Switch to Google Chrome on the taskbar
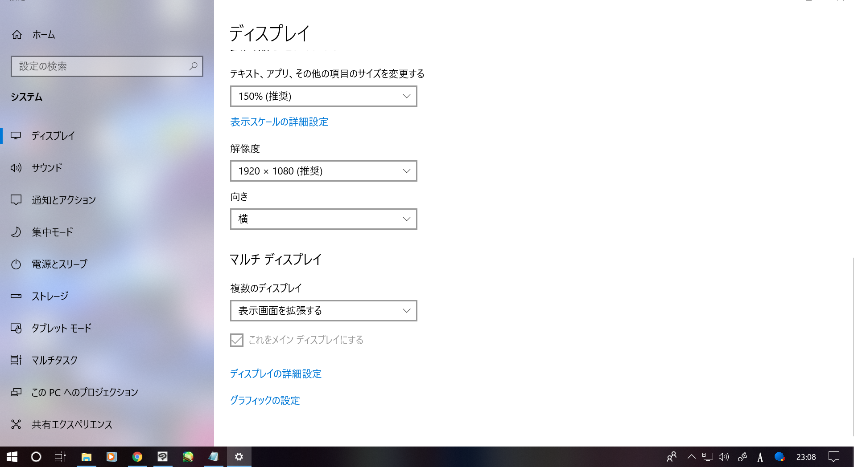Screen dimensions: 854x467 click(x=137, y=457)
